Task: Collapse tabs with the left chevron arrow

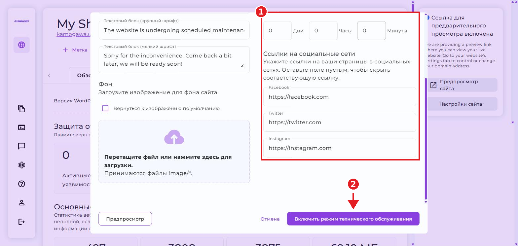Action: click(49, 75)
